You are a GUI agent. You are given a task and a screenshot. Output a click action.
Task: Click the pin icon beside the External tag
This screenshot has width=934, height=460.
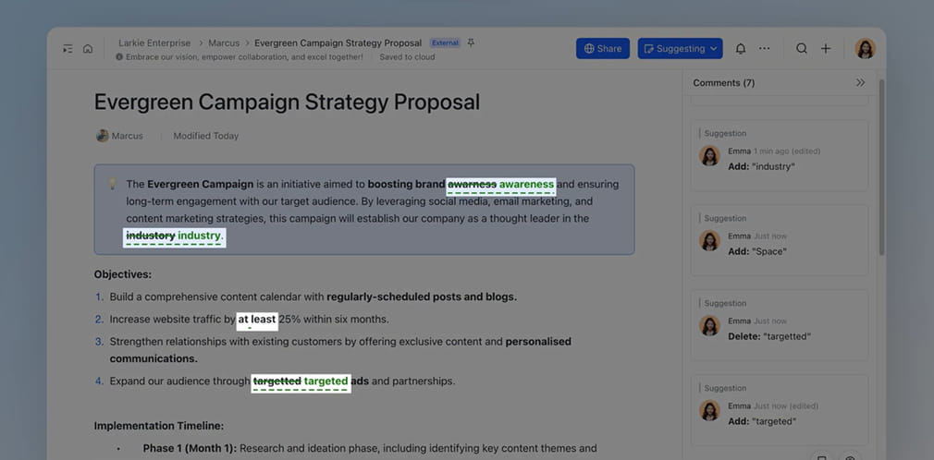pos(472,43)
